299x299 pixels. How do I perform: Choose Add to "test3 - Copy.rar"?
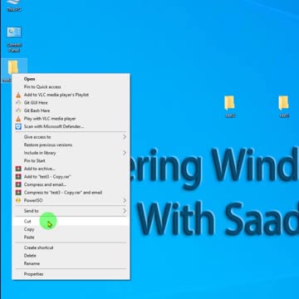(x=71, y=177)
